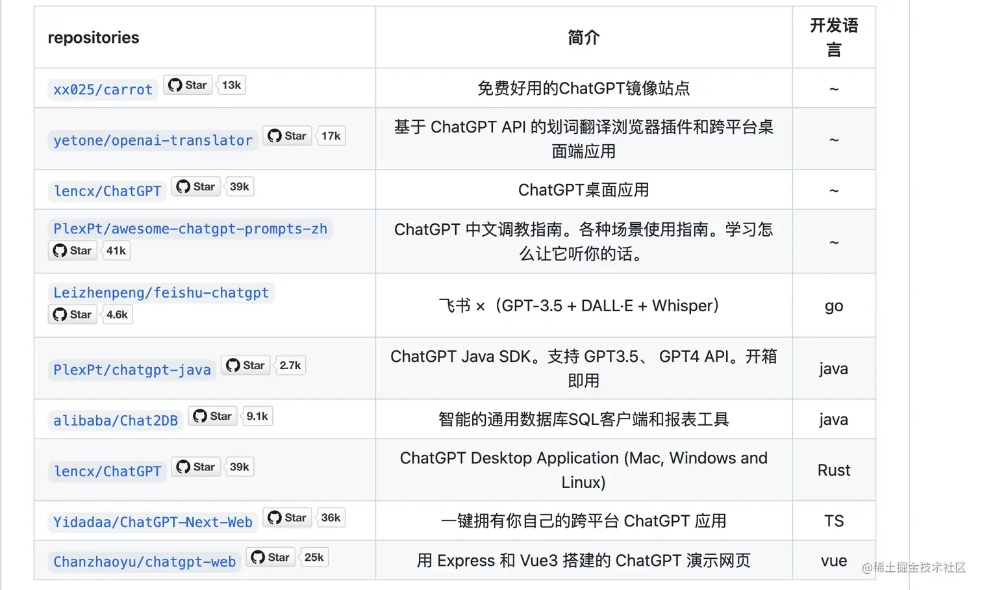This screenshot has height=590, width=982.
Task: Click the '用 Express 和 Vue3 搭建' description
Action: click(583, 561)
